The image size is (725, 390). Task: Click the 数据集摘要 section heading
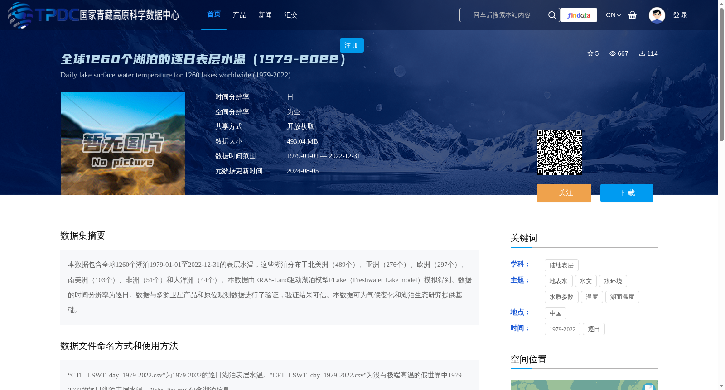tap(83, 236)
